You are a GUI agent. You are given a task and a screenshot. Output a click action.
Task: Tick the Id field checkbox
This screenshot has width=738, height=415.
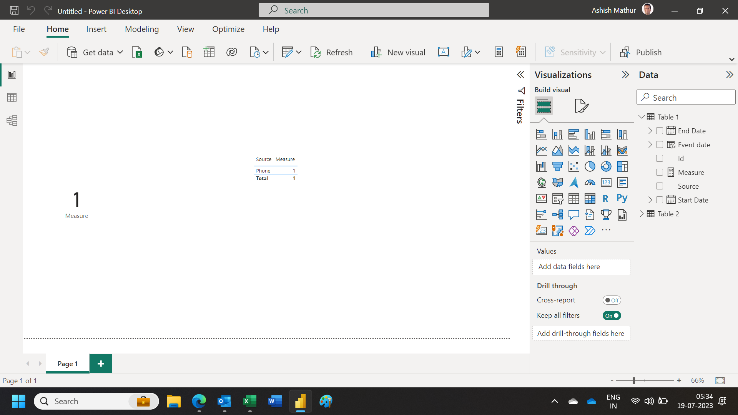[660, 159]
